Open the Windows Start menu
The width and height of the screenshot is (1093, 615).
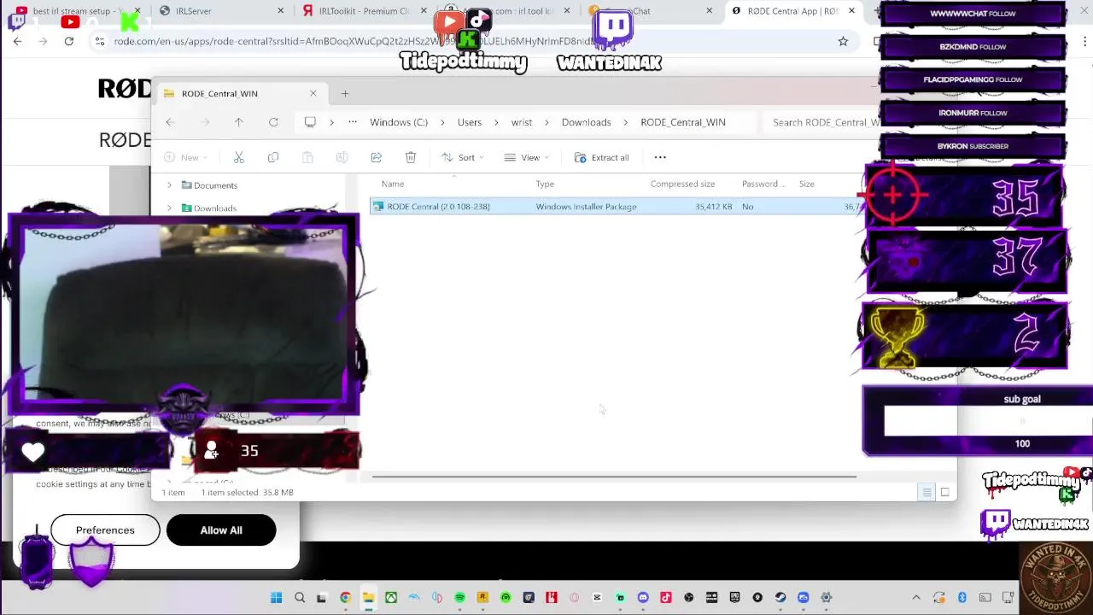tap(277, 598)
